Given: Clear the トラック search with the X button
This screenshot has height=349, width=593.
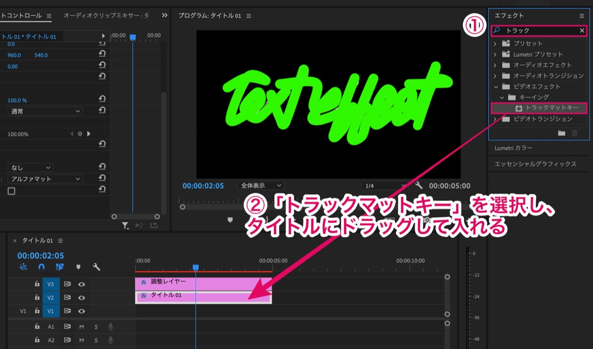Looking at the screenshot, I should tap(582, 31).
